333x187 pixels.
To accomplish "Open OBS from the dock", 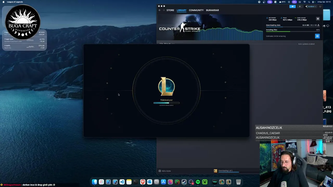I will coord(191,182).
